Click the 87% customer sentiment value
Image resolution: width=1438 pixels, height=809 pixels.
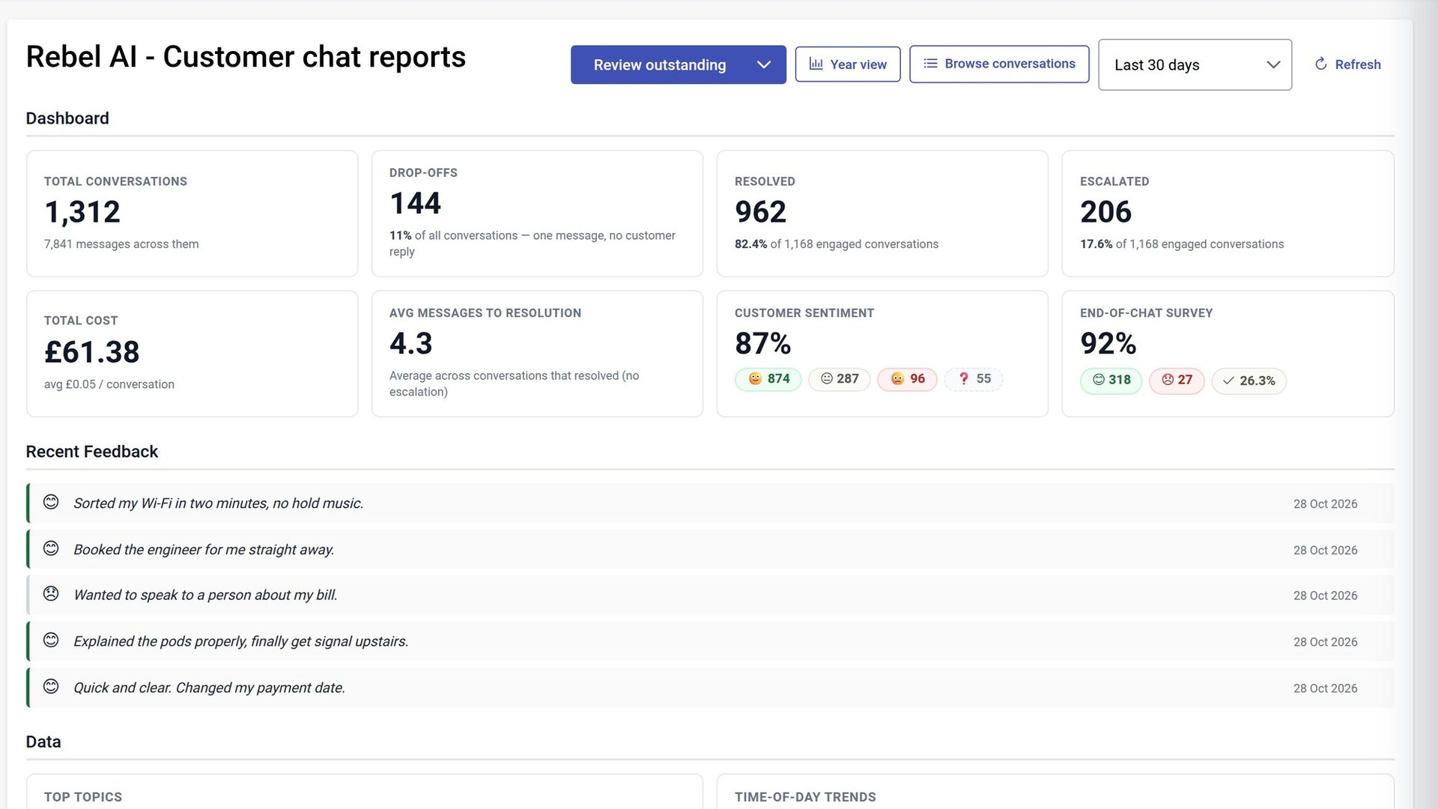click(x=763, y=344)
